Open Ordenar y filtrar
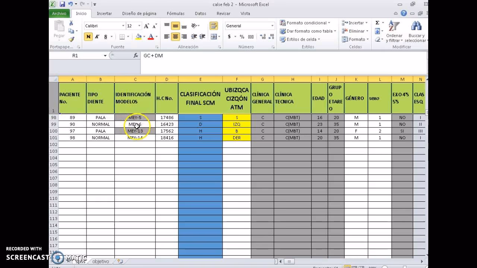Screen dimensions: 477x268 pos(394,32)
